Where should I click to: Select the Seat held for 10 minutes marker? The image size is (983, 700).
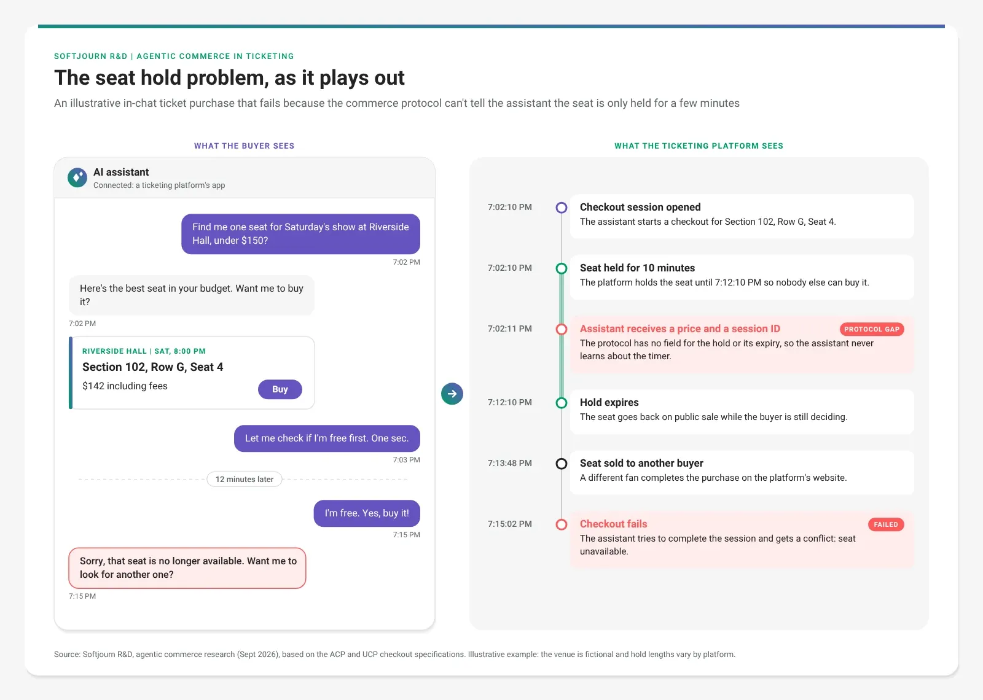click(562, 268)
